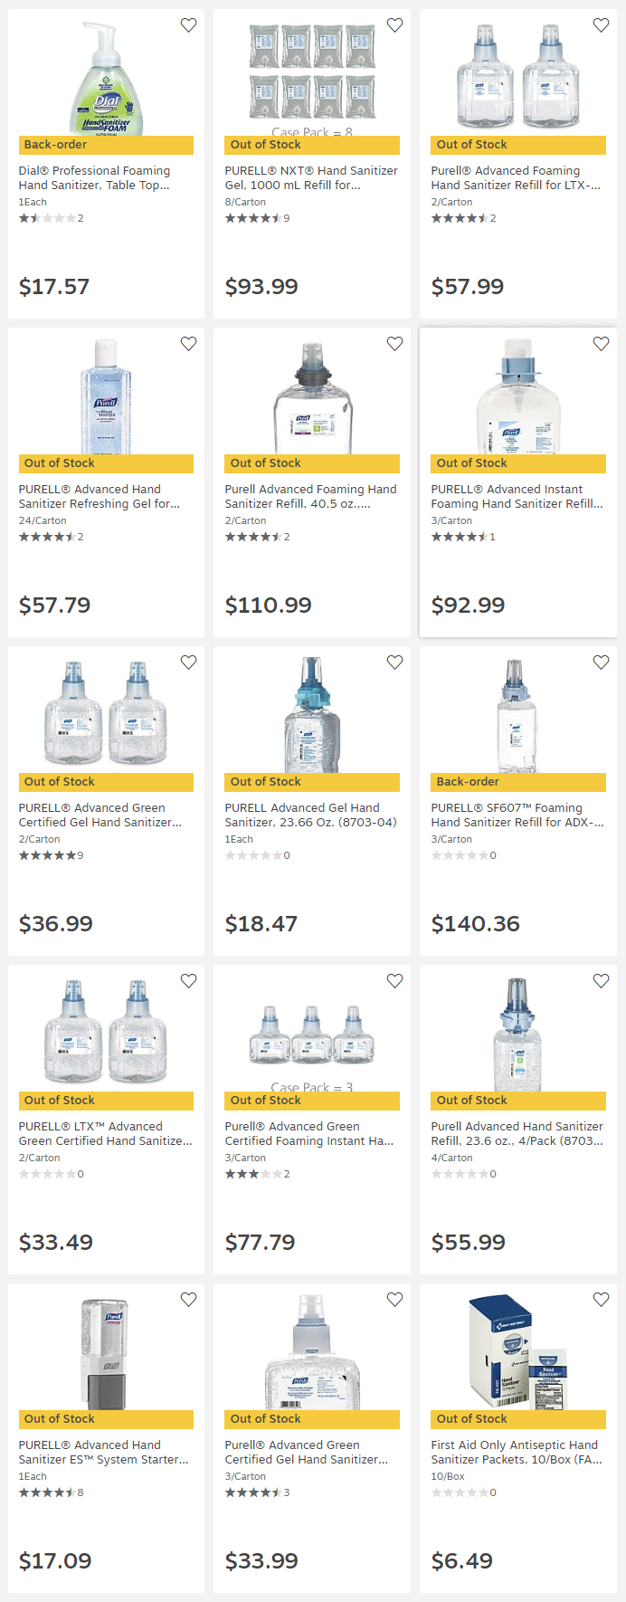Click the $140.36 price of SF607 refill

pos(476,923)
